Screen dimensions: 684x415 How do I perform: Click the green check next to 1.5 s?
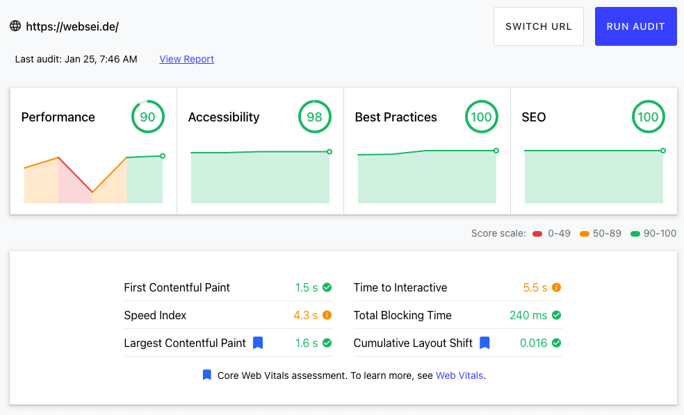327,287
